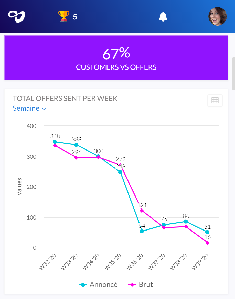
Task: Click the cyan Annoncé legend marker
Action: click(x=83, y=285)
